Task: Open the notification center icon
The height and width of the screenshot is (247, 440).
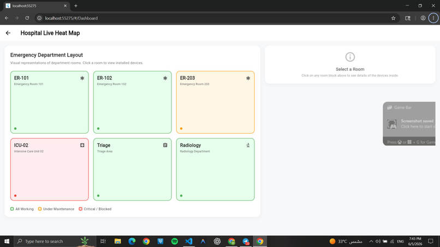Action: [431, 242]
